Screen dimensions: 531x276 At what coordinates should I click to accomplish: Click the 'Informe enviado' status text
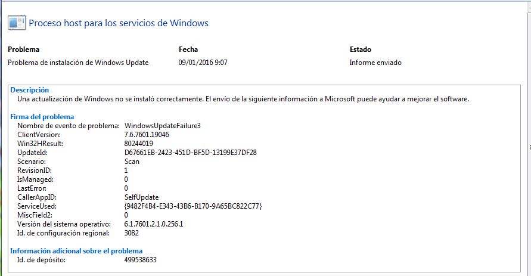point(375,63)
